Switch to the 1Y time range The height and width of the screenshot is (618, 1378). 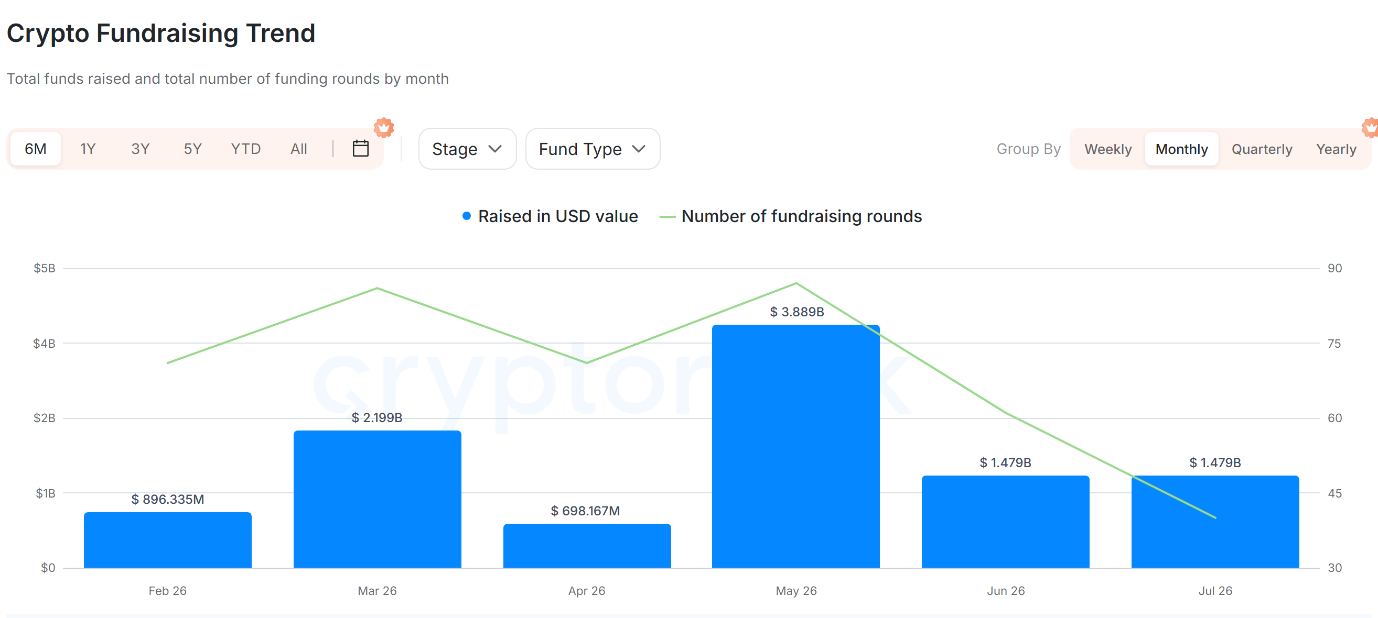click(88, 149)
